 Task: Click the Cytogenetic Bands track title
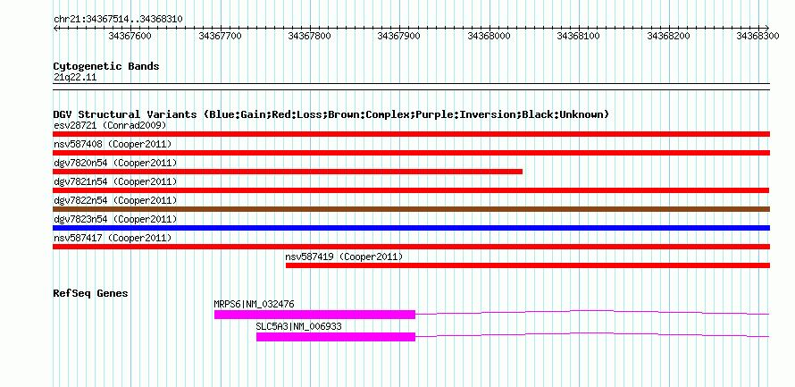pos(106,66)
